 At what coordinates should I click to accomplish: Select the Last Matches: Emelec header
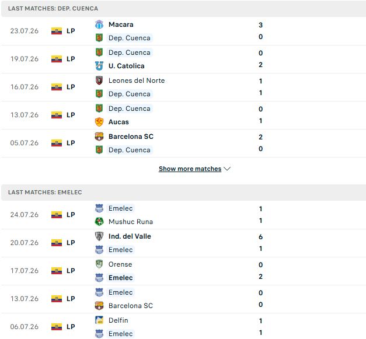[183, 192]
